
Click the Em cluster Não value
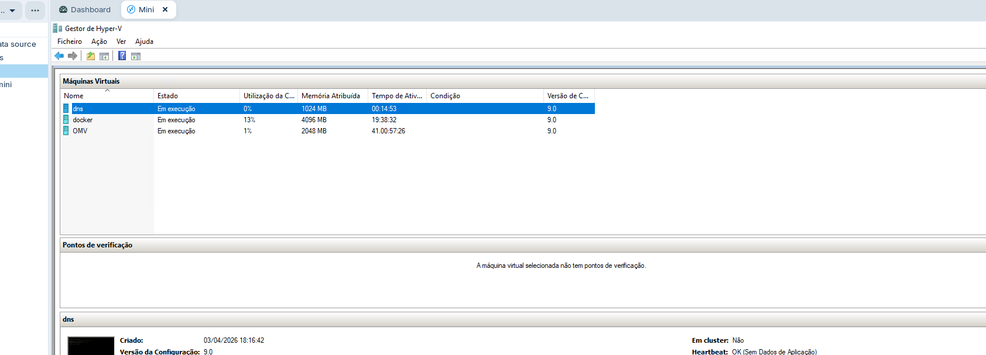click(x=738, y=340)
